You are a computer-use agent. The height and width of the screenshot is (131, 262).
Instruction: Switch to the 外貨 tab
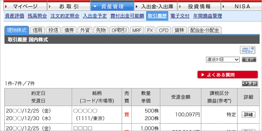[85, 31]
